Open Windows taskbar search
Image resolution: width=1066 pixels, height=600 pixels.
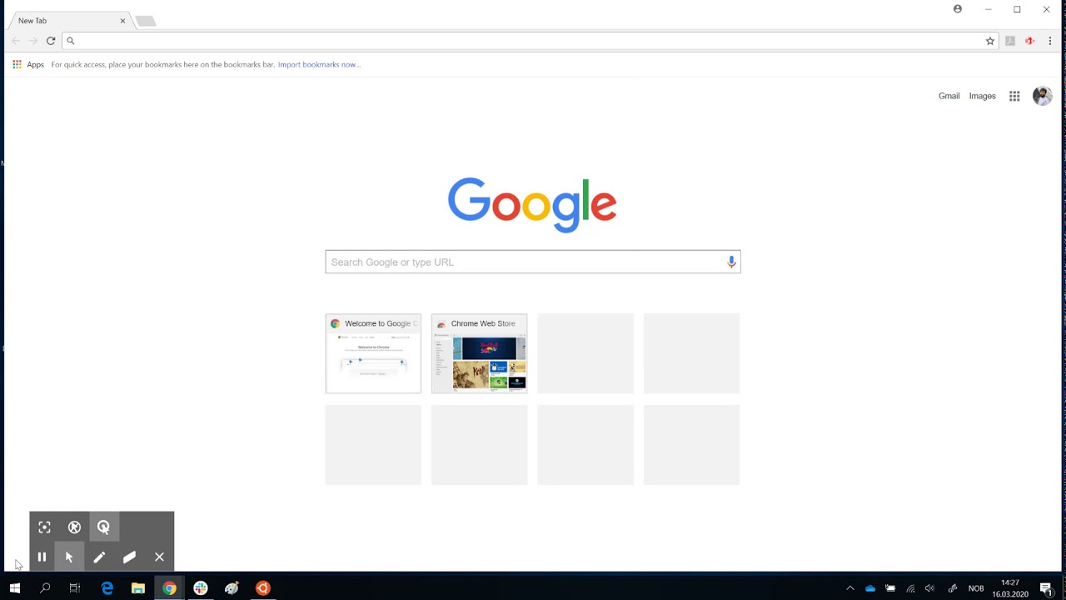[x=45, y=588]
